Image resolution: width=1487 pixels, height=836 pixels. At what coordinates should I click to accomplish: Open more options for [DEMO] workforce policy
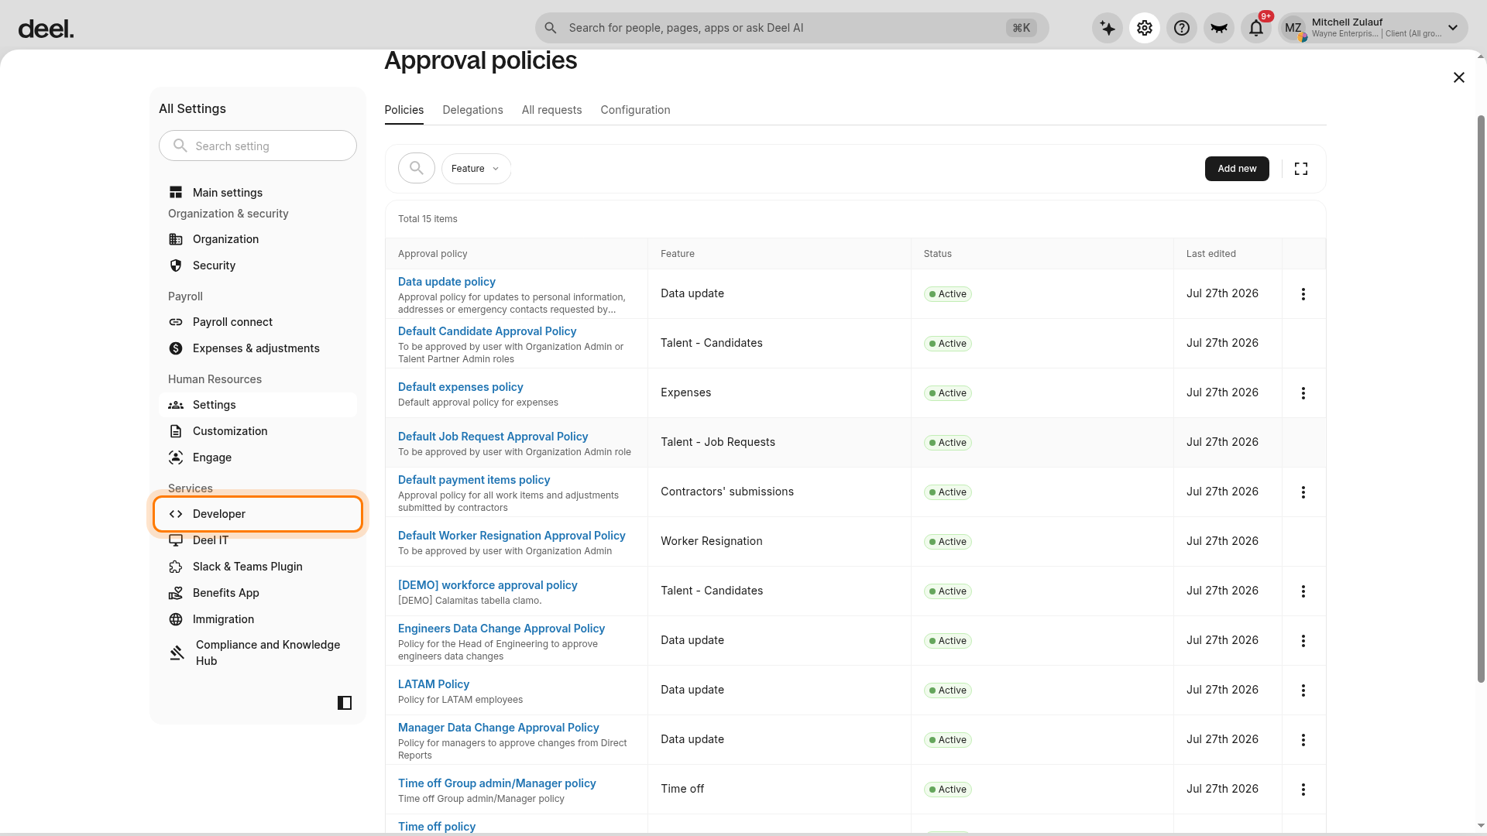tap(1303, 591)
